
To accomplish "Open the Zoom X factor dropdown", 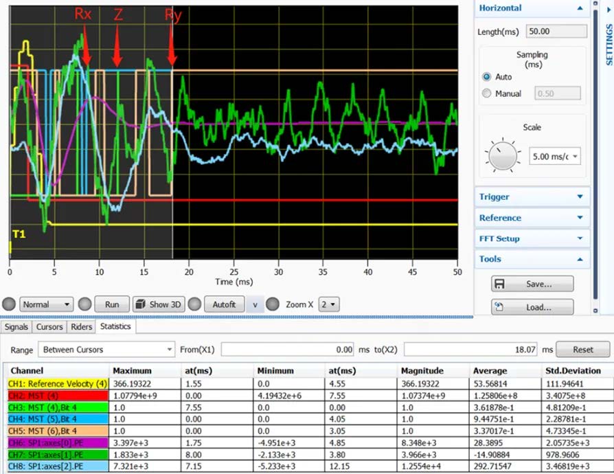I will (329, 304).
